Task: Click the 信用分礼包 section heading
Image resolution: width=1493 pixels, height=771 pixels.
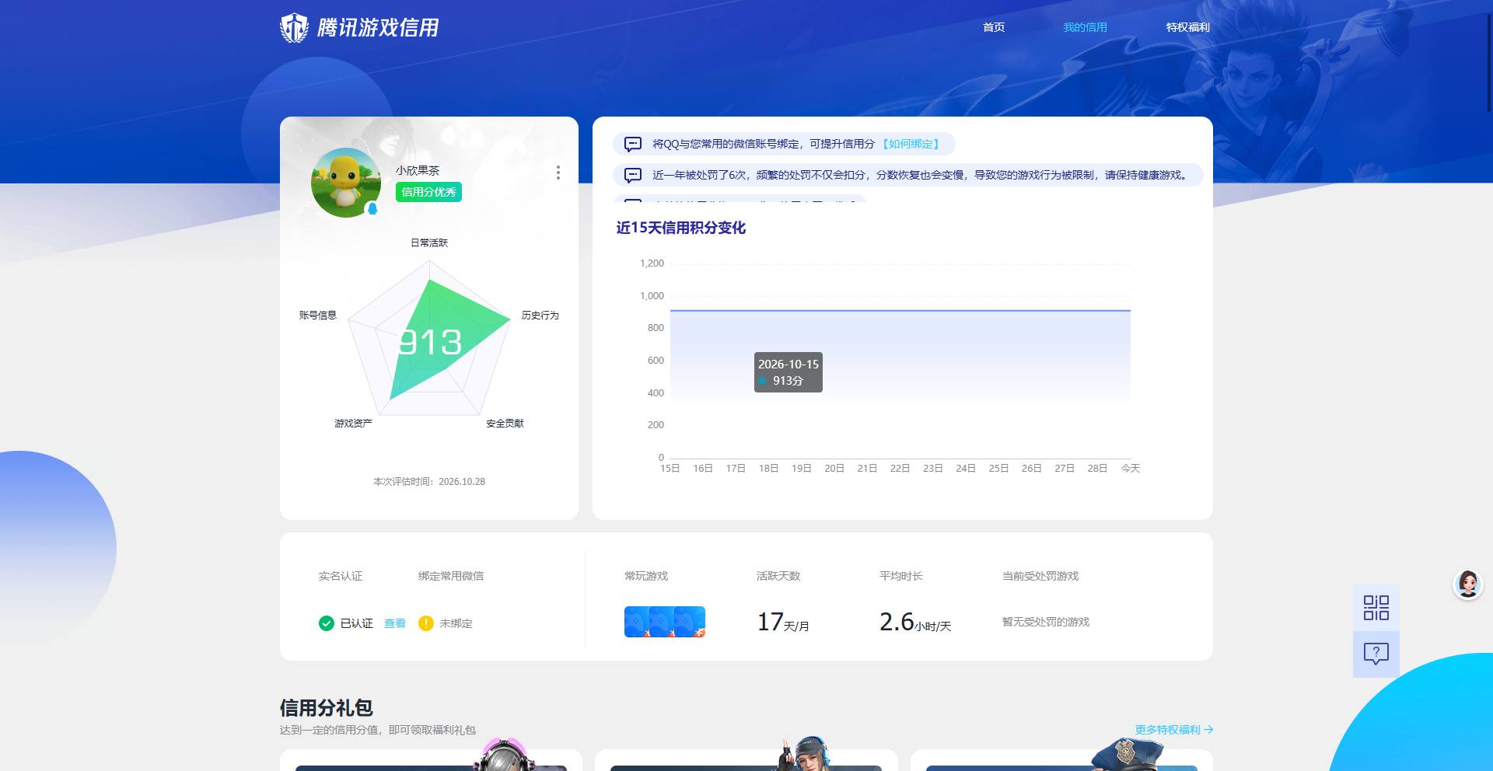Action: [327, 708]
